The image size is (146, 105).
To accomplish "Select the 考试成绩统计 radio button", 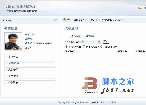I will [66, 47].
